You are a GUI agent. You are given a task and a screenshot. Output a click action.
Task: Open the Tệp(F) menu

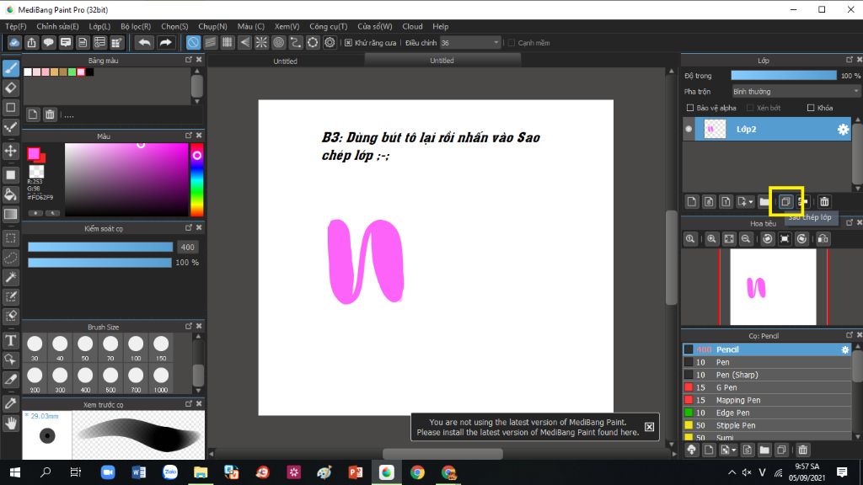click(16, 26)
